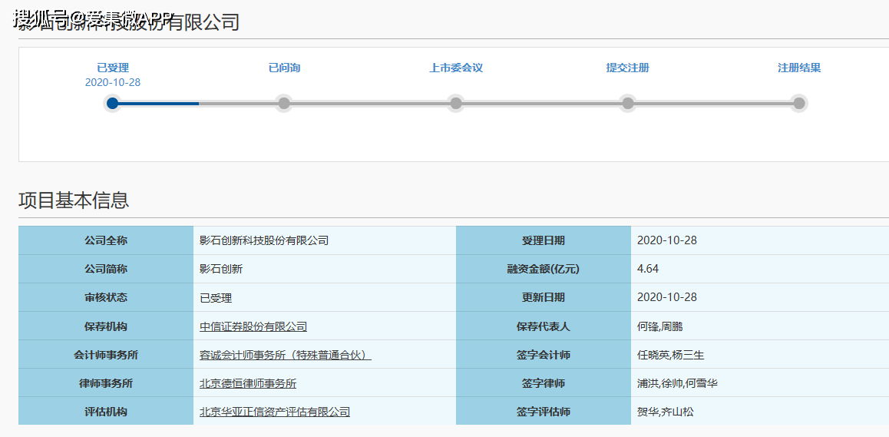
Task: Select the 提交注册 stage label
Action: (628, 68)
